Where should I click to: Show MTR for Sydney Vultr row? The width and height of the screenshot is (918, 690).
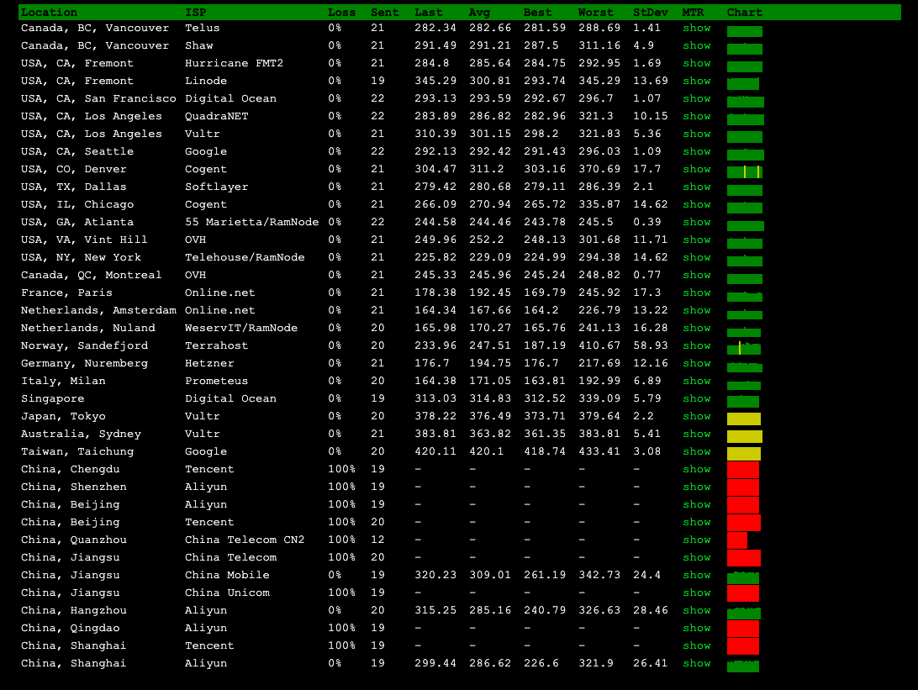[697, 434]
